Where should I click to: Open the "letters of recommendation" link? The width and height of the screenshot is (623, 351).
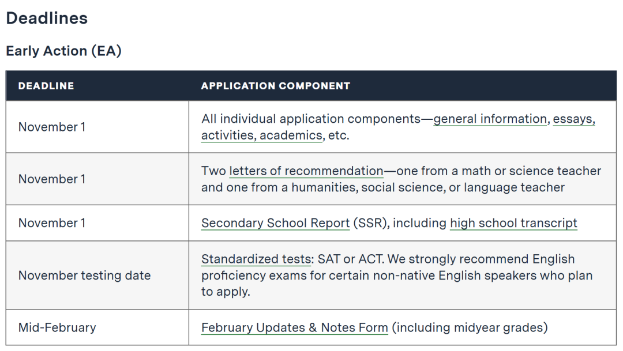pos(306,171)
